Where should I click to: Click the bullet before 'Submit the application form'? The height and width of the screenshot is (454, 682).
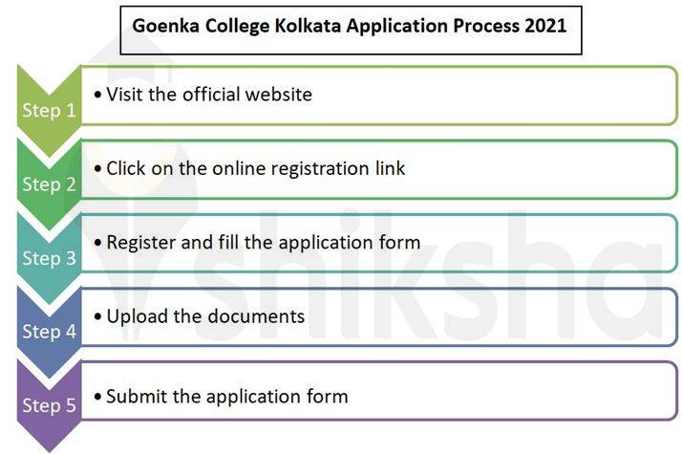tap(98, 396)
